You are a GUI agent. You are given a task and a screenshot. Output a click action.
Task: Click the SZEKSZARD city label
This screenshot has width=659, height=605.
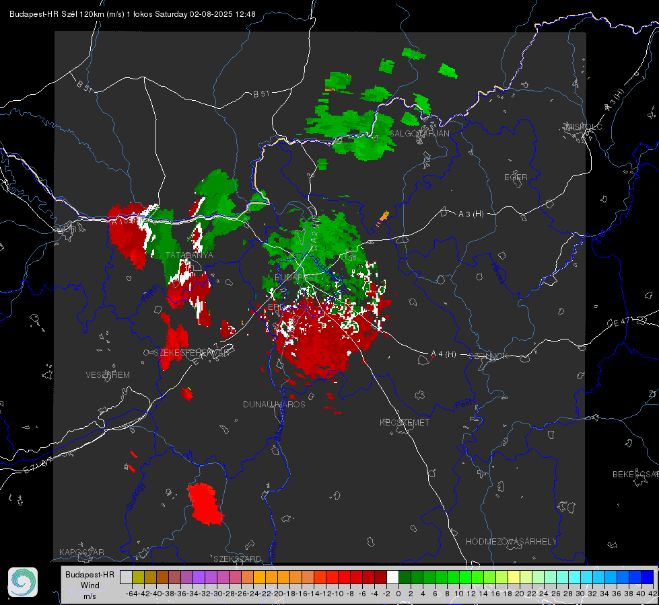coord(238,559)
